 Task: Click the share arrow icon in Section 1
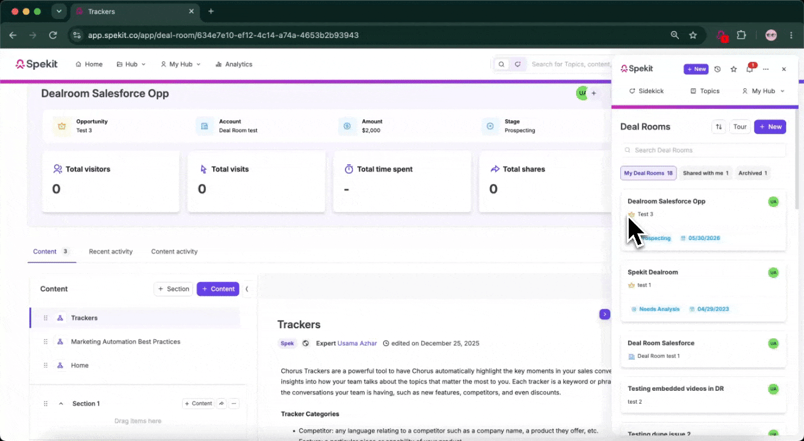tap(222, 404)
